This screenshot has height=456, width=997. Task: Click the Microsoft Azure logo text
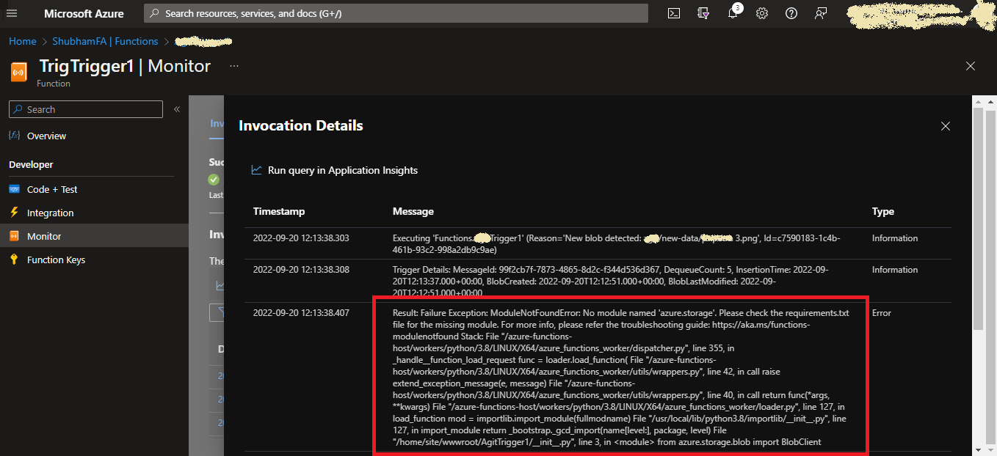tap(84, 13)
